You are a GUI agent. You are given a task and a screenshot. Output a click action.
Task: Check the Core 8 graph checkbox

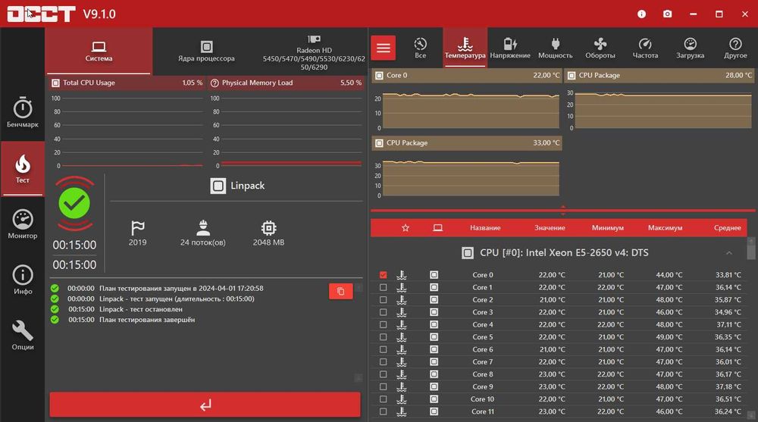pos(384,374)
